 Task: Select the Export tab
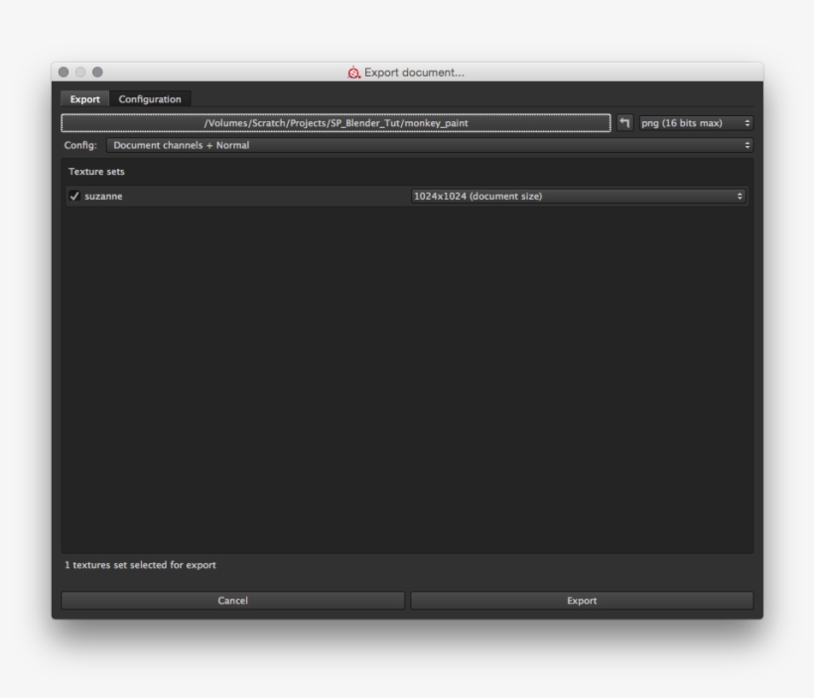point(83,98)
